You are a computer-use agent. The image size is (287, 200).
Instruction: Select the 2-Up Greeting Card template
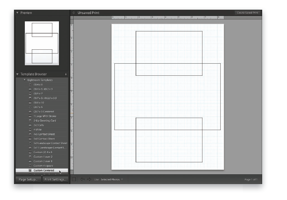click(45, 121)
